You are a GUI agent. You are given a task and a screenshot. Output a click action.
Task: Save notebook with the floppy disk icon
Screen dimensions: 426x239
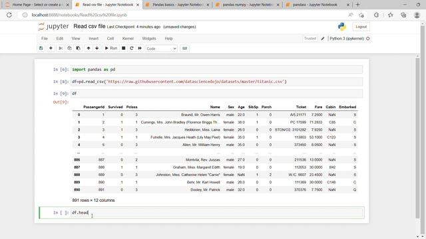tap(41, 48)
